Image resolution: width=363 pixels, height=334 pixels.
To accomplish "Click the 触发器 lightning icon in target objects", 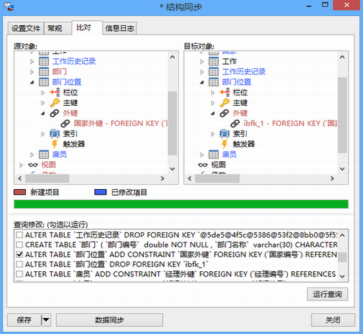I will point(224,144).
